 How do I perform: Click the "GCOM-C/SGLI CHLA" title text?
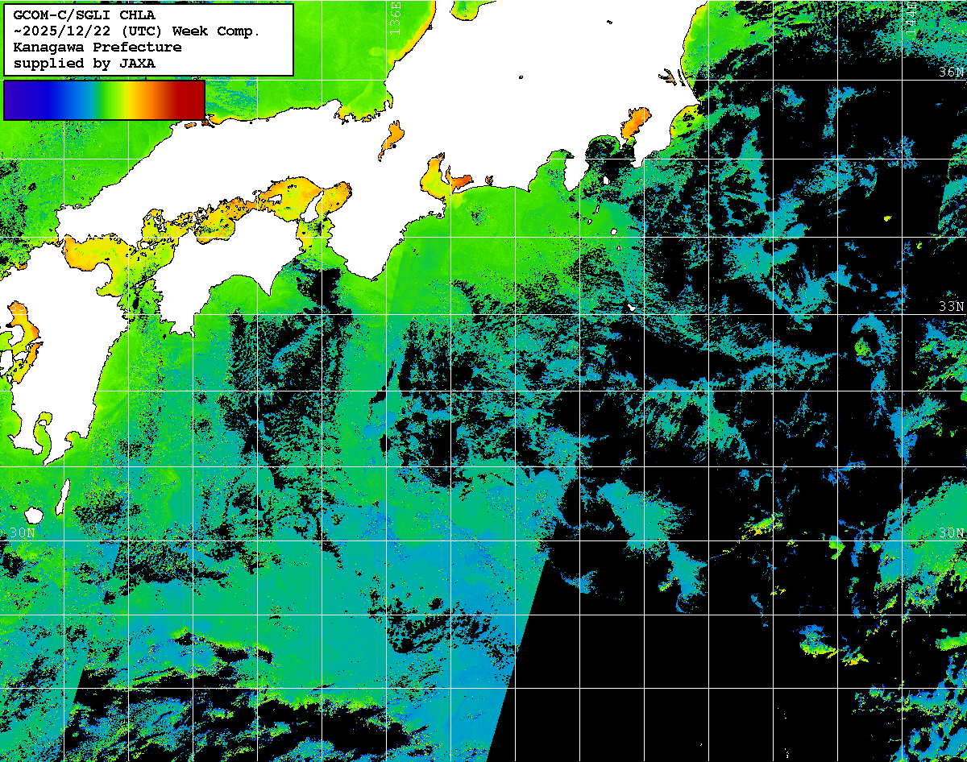(x=85, y=14)
